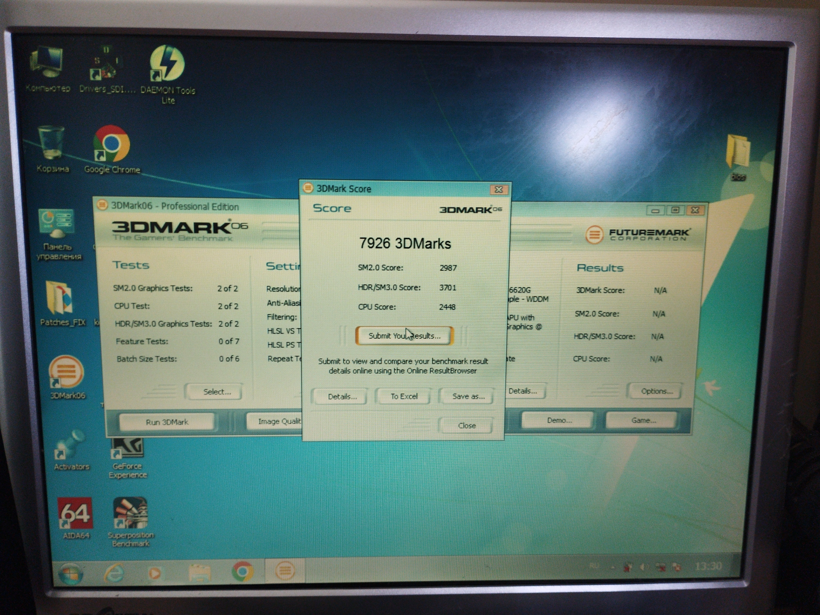Image resolution: width=820 pixels, height=615 pixels.
Task: Close the 3DMark Score dialog button
Action: click(466, 425)
